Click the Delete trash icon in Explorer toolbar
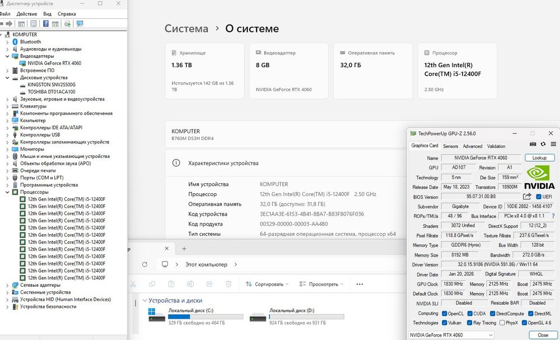 pyautogui.click(x=228, y=284)
